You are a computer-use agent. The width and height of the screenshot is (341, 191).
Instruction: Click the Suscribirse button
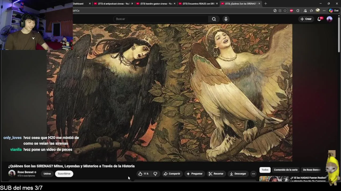pyautogui.click(x=64, y=174)
